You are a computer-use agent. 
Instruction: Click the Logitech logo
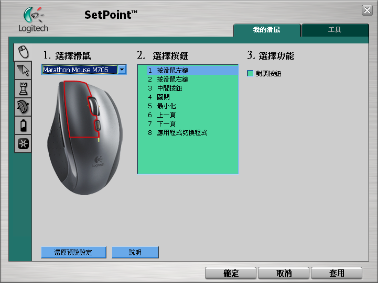[33, 20]
